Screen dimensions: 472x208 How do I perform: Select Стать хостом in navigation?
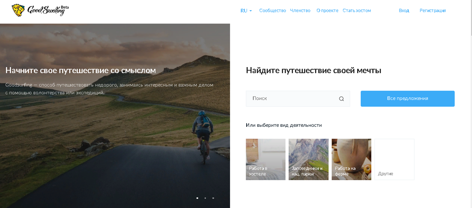click(x=357, y=11)
